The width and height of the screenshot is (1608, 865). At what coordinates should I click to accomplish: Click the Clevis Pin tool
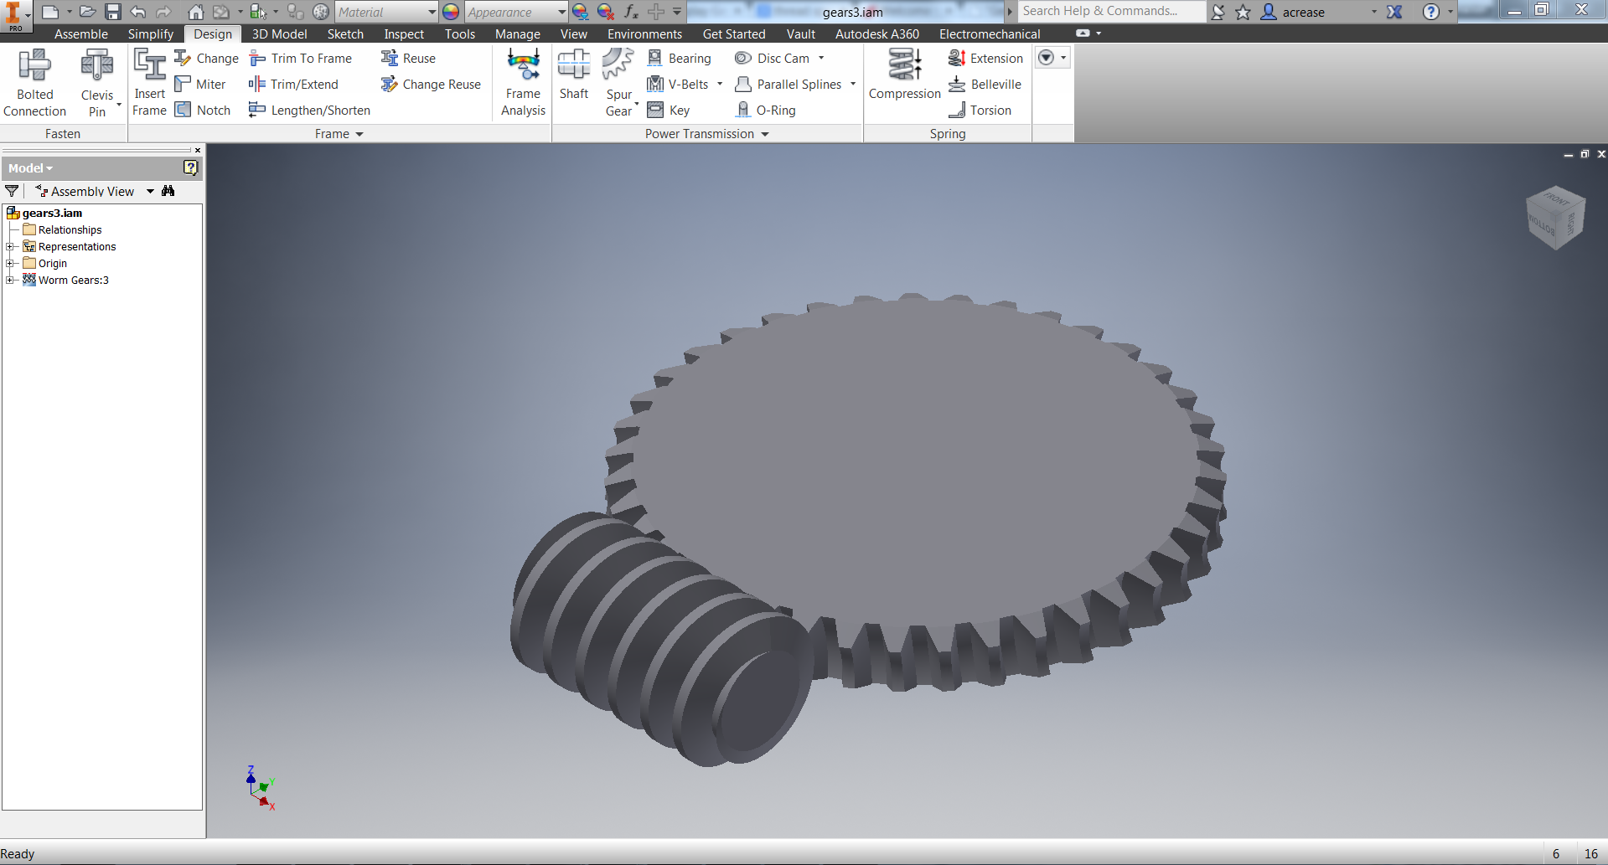click(x=97, y=83)
